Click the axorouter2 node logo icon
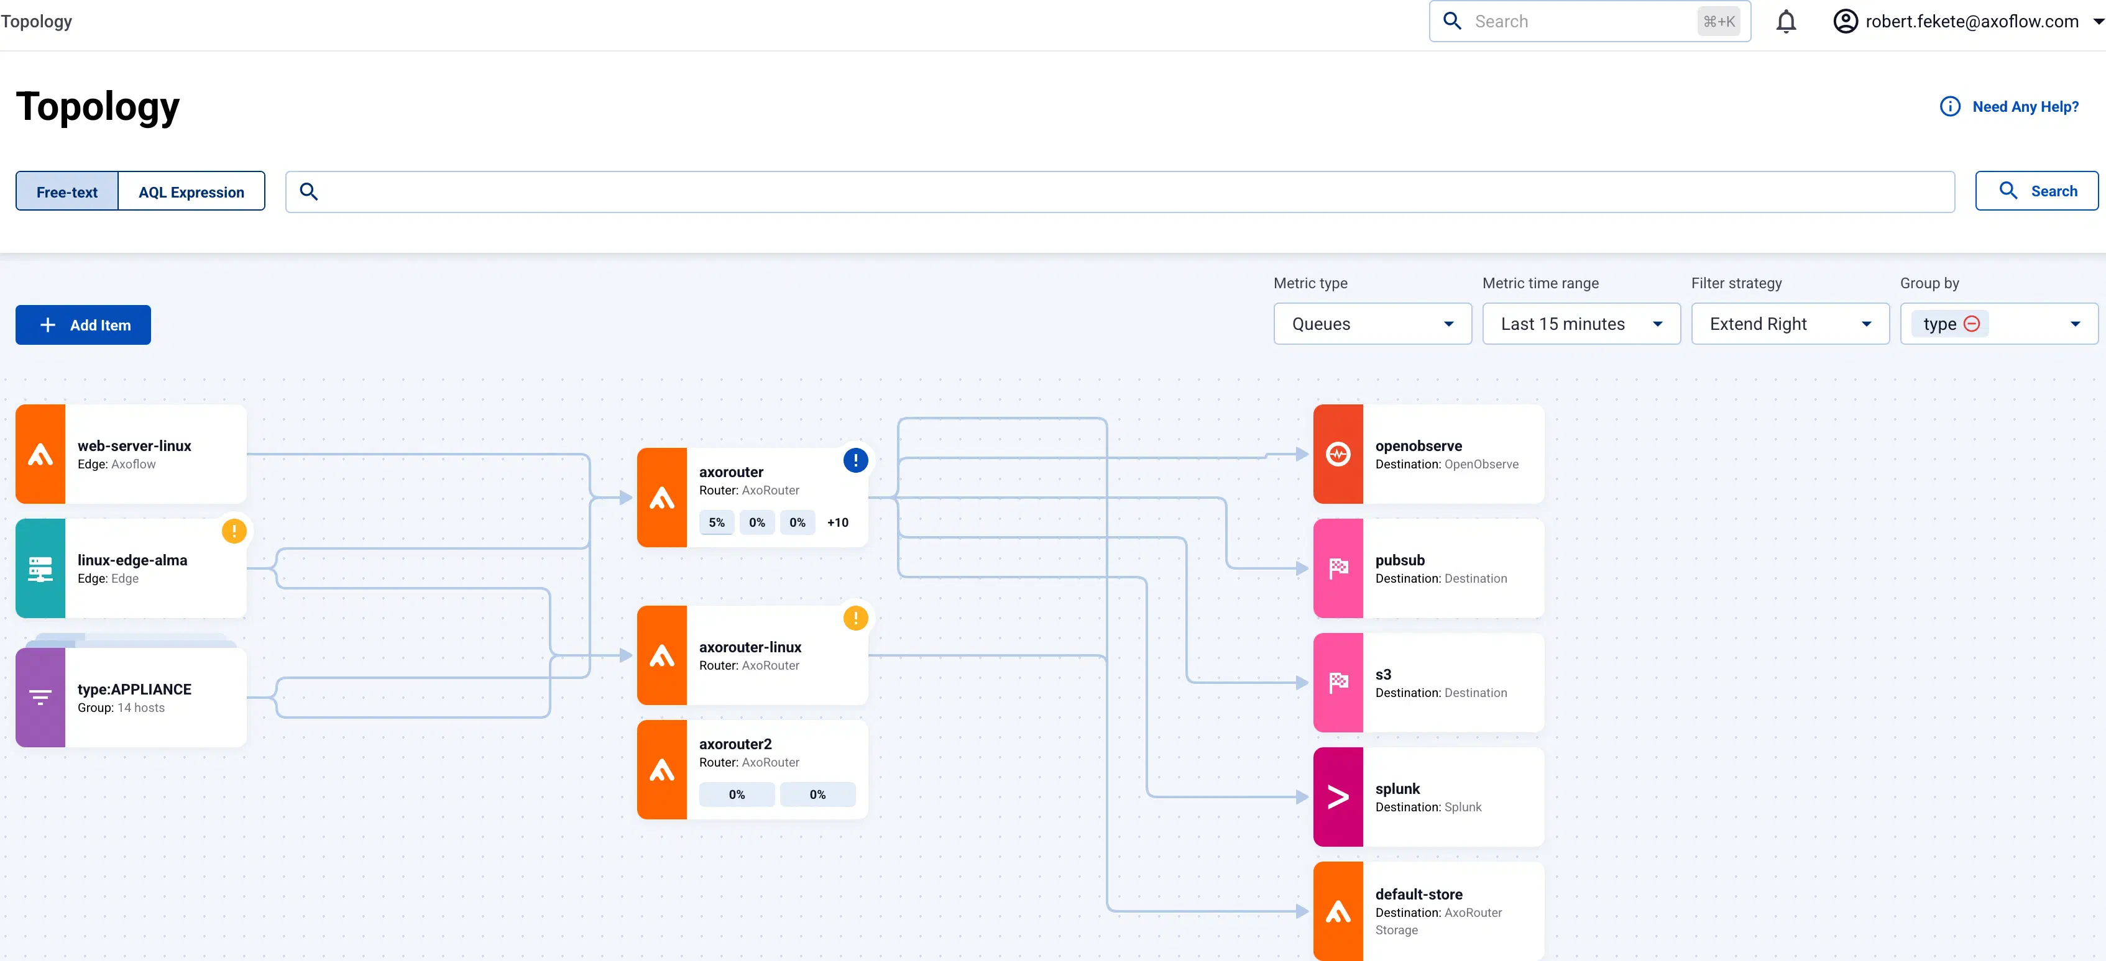The image size is (2106, 961). tap(661, 769)
